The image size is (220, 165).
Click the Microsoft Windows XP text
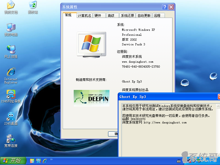point(138,30)
